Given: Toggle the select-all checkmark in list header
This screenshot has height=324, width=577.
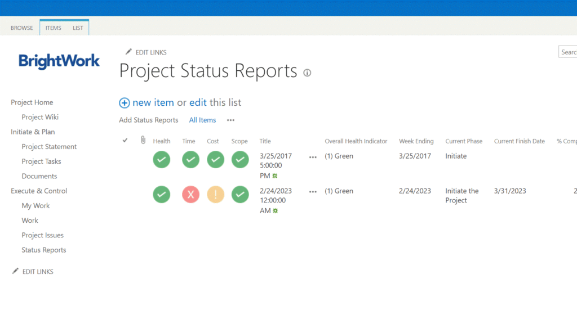Looking at the screenshot, I should click(125, 141).
